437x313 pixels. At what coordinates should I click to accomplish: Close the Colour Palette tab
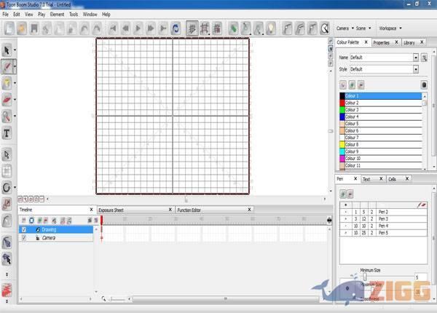pyautogui.click(x=366, y=42)
